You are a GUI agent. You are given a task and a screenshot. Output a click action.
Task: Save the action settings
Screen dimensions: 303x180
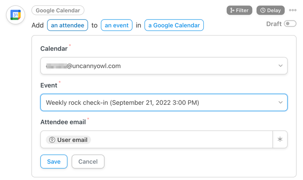[x=54, y=161]
